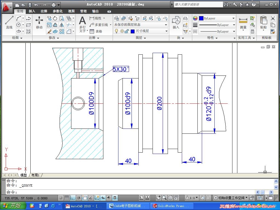This screenshot has height=210, width=280.
Task: Switch to the 常用 ribbon tab
Action: pyautogui.click(x=20, y=11)
